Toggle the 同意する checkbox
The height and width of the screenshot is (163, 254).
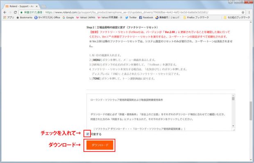pos(88,134)
